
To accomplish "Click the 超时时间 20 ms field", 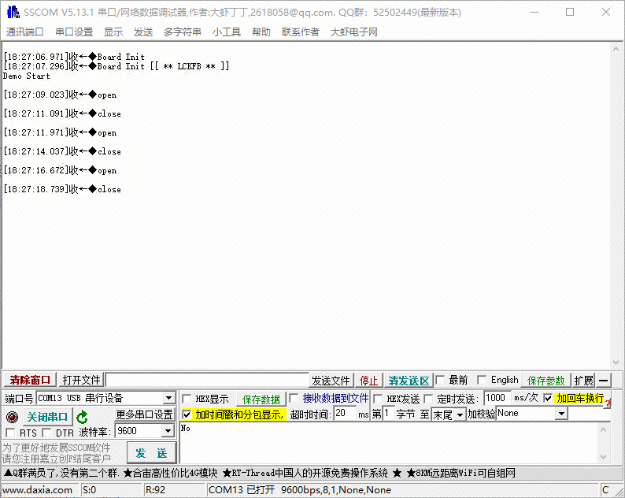I will pyautogui.click(x=345, y=413).
